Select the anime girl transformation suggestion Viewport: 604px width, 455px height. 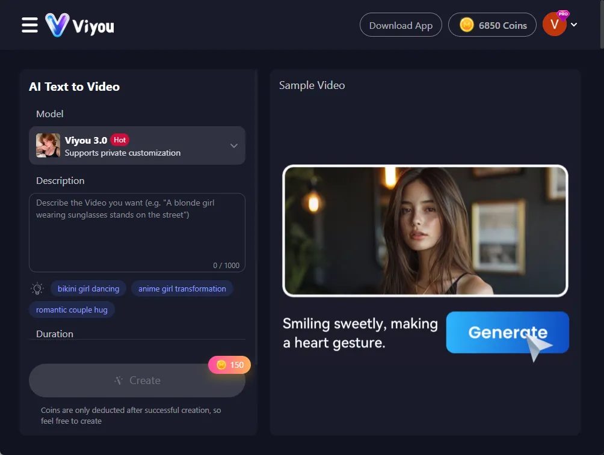pos(182,289)
